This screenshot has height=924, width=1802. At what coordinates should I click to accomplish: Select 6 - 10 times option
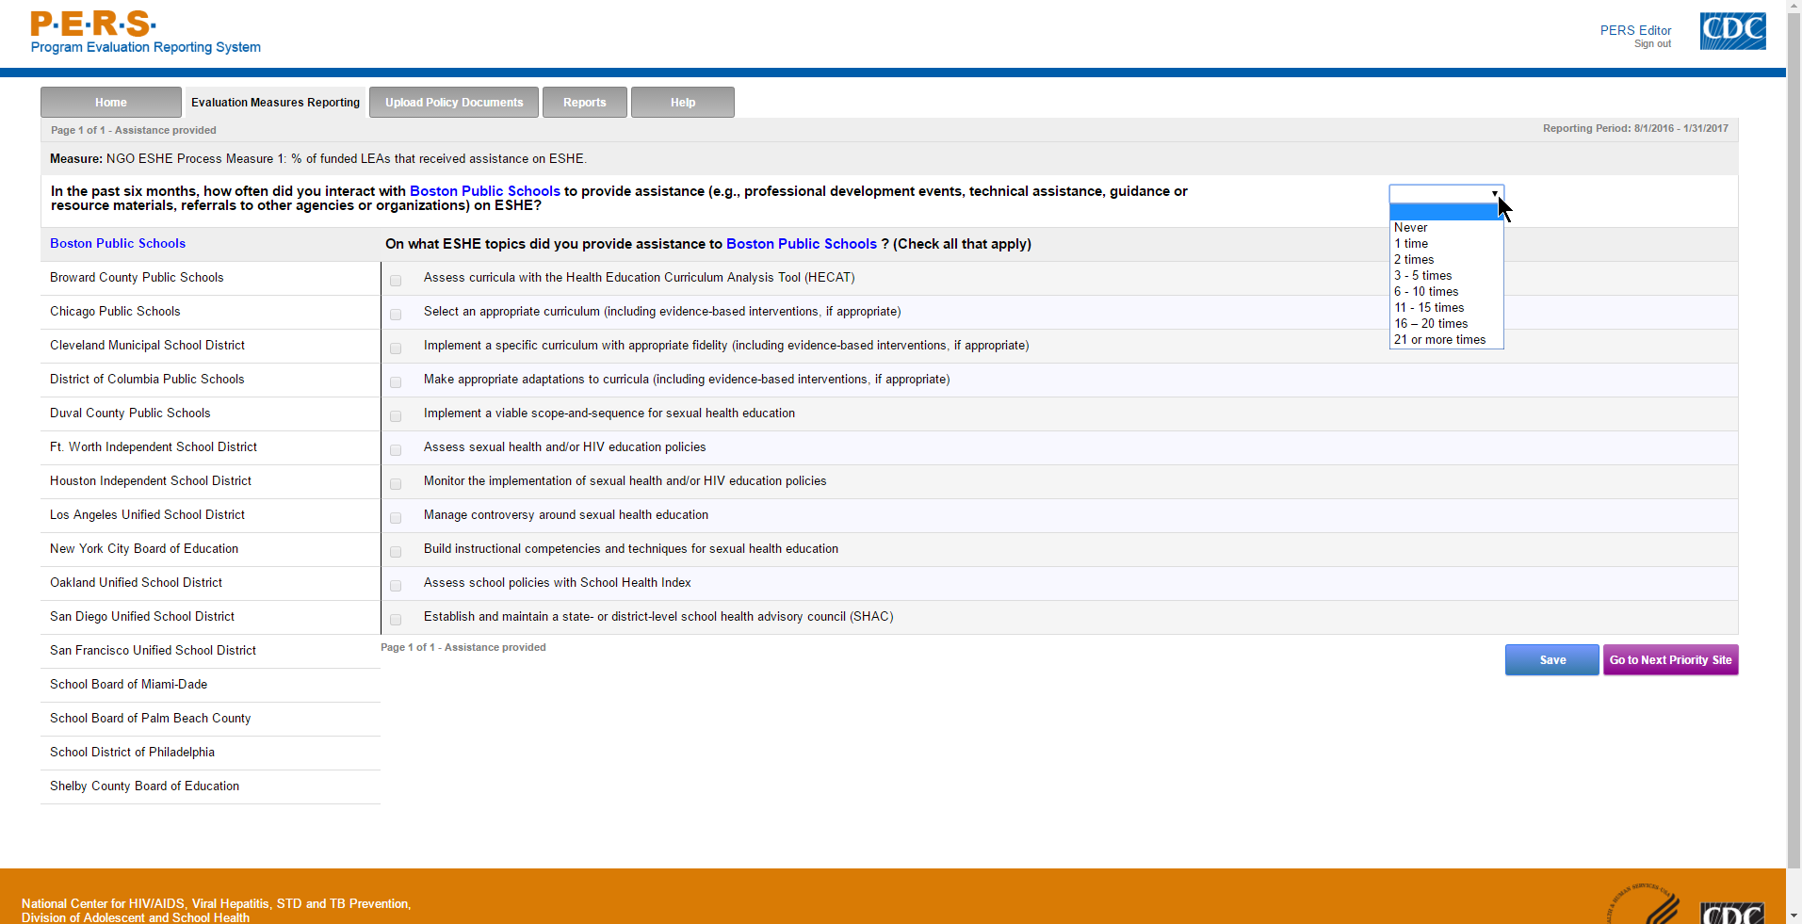1446,292
